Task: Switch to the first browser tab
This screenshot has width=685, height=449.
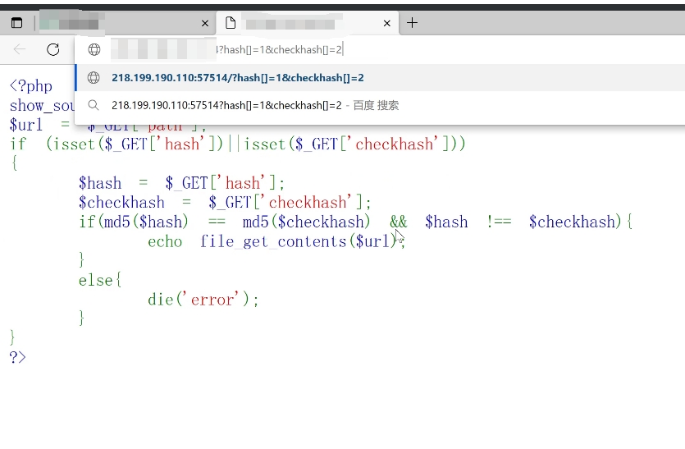Action: 125,23
